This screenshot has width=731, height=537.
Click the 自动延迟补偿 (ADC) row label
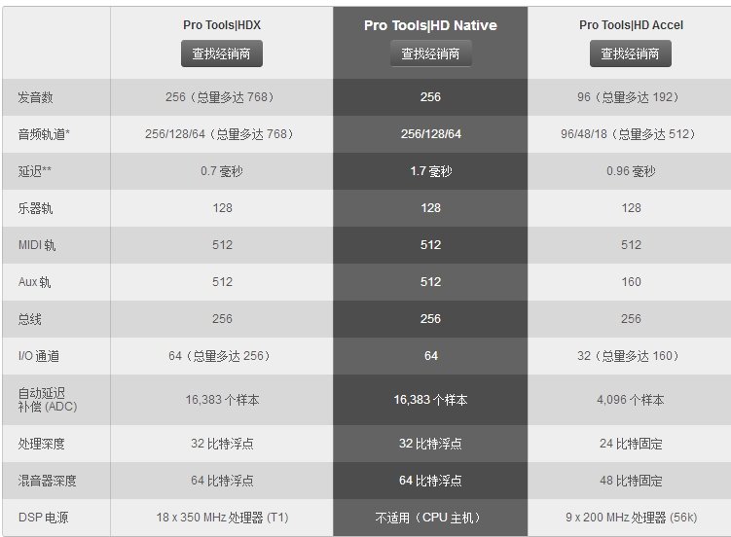point(48,400)
